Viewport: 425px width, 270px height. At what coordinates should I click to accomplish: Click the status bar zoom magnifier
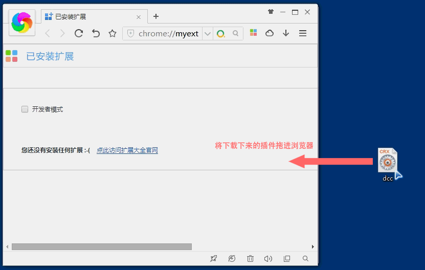(305, 259)
